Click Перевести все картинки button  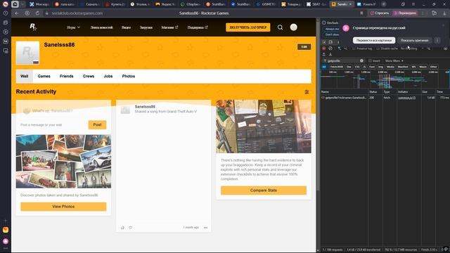(x=374, y=41)
